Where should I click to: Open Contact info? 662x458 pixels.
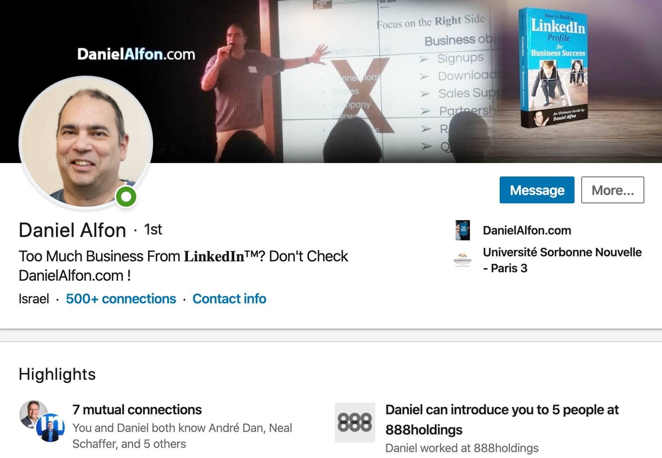tap(229, 299)
